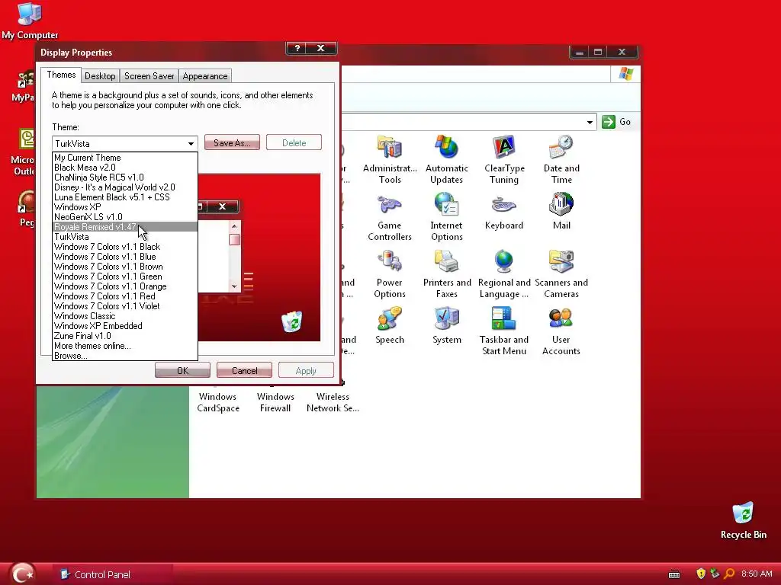Open Keyboard settings icon
This screenshot has width=781, height=585.
[x=504, y=212]
